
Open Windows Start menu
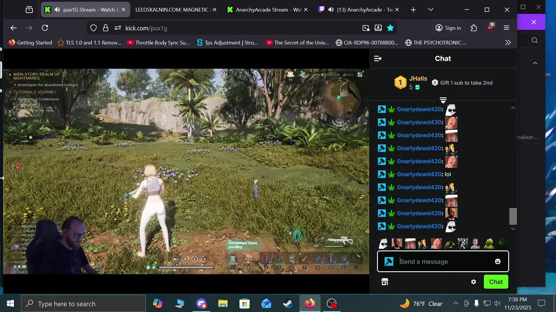click(10, 304)
